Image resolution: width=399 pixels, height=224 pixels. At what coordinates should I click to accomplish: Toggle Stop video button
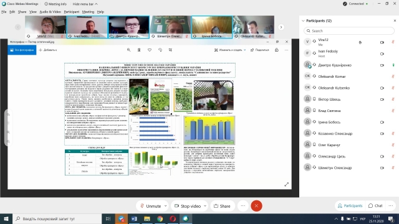pos(188,206)
